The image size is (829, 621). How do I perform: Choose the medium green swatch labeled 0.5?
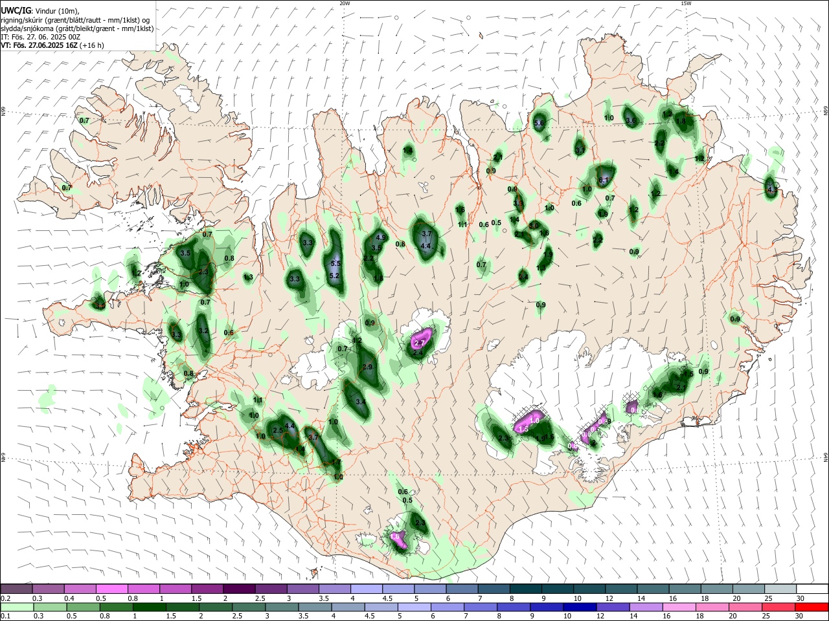82,607
